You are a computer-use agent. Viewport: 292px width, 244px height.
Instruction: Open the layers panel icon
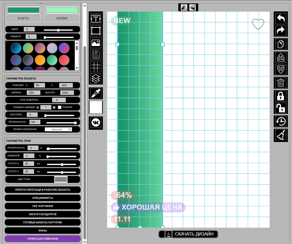click(x=96, y=79)
